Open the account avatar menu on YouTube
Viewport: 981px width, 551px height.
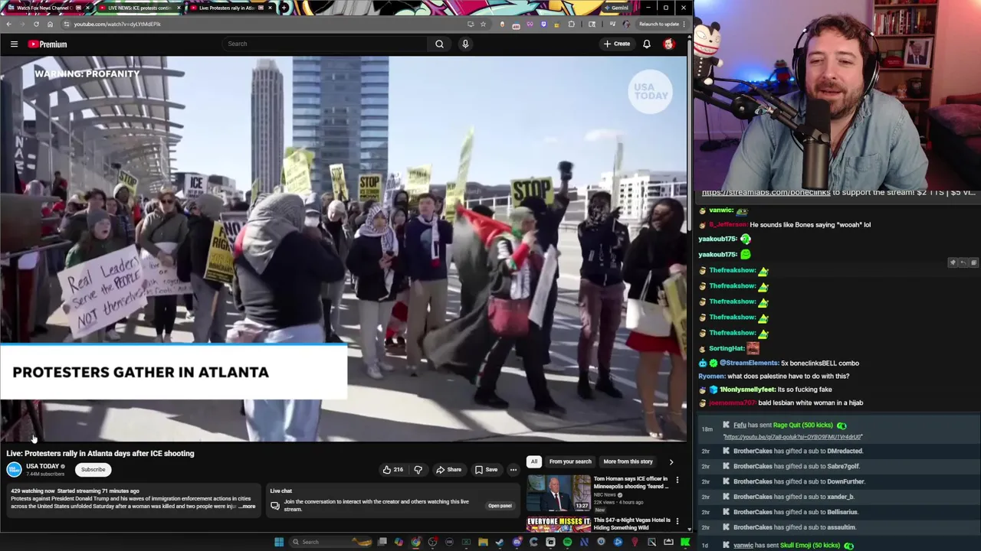[x=668, y=44]
